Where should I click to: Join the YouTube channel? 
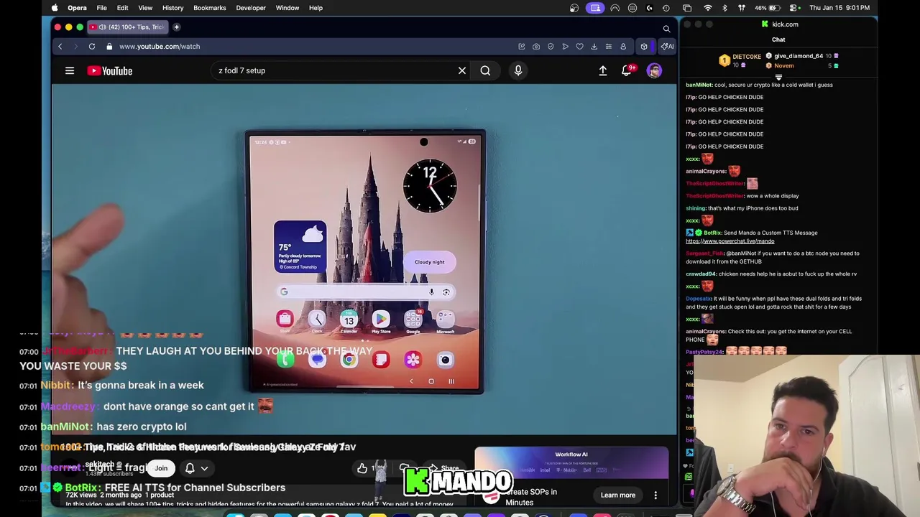[161, 468]
